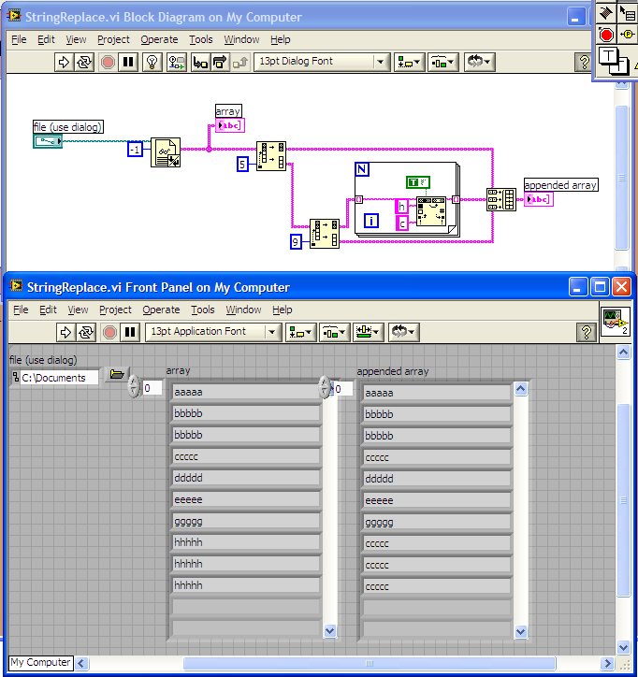Expand Align Objects dropdown in block diagram
The width and height of the screenshot is (638, 677).
point(410,62)
